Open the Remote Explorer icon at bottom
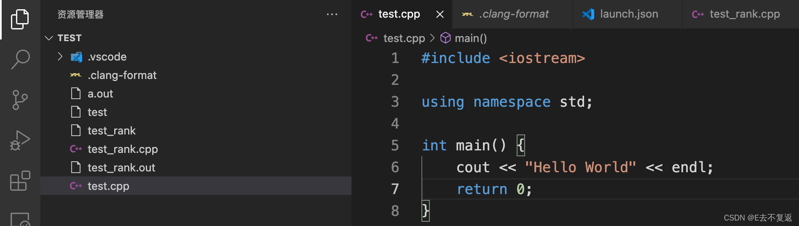 point(20,219)
